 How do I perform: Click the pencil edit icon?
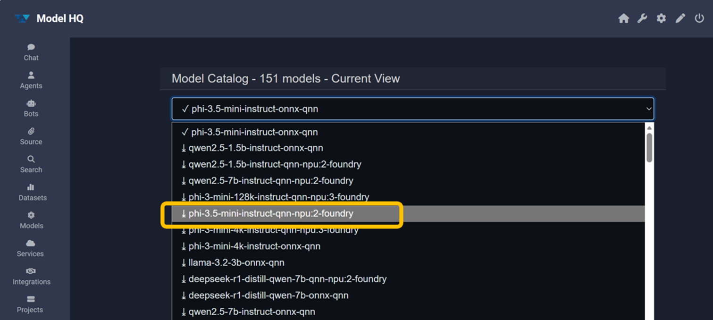click(x=680, y=18)
